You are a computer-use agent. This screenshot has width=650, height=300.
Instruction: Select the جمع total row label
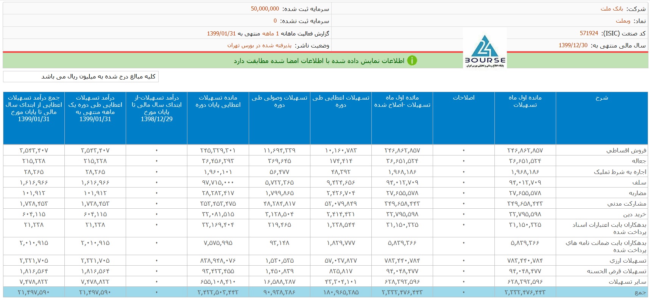click(640, 292)
